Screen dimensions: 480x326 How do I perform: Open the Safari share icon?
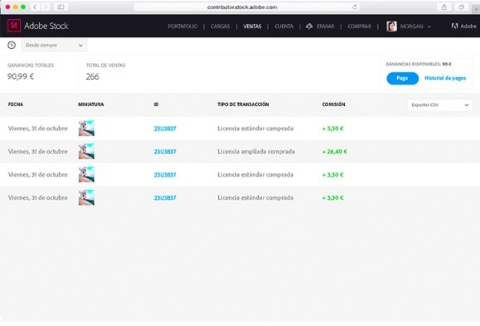click(444, 7)
